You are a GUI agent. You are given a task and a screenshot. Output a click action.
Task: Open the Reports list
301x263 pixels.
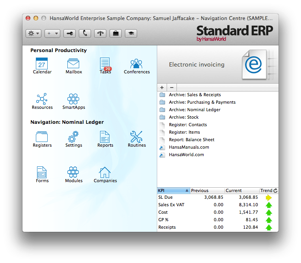click(x=105, y=139)
